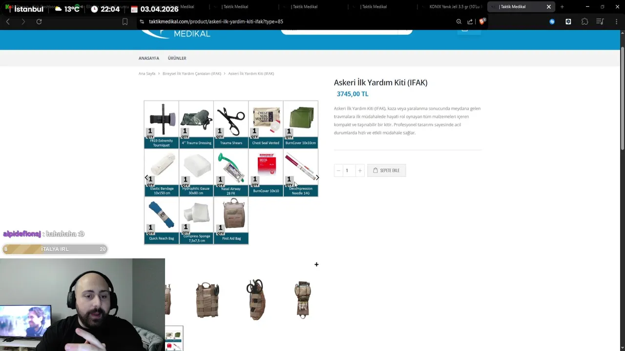Image resolution: width=625 pixels, height=351 pixels.
Task: Click Askeri İlk Yardım Kiti (IFAK) breadcrumb
Action: click(251, 74)
